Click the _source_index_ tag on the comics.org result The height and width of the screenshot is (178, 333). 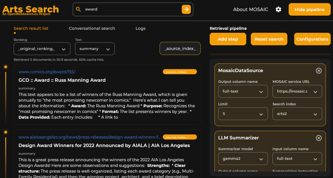tap(180, 72)
